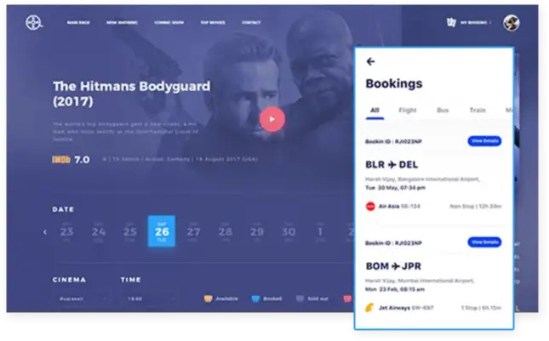The height and width of the screenshot is (341, 549).
Task: Click the airplane icon between BOM and JPR
Action: tap(396, 266)
